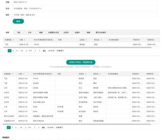Image resolution: width=162 pixels, height=140 pixels.
Task: Switch to the 轮船 tab
Action: (88, 32)
